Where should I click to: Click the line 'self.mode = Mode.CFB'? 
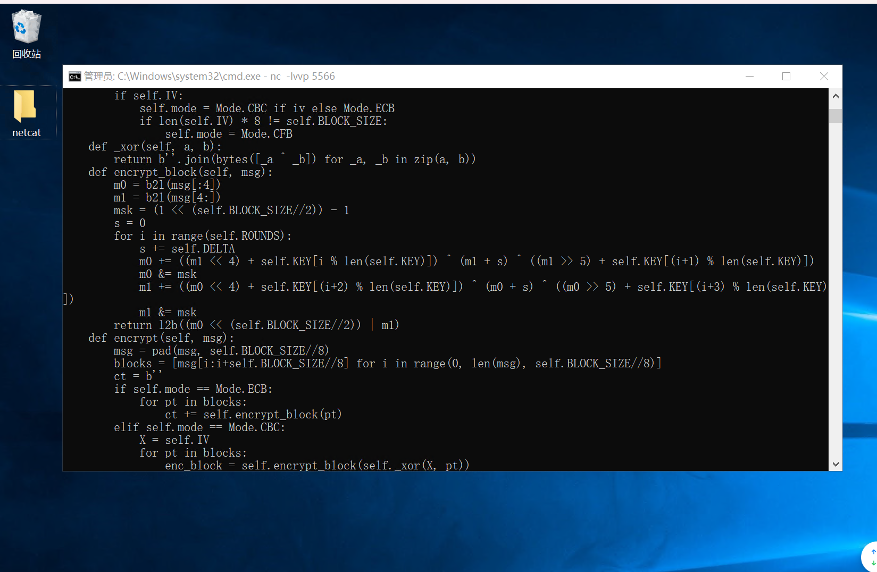(229, 134)
